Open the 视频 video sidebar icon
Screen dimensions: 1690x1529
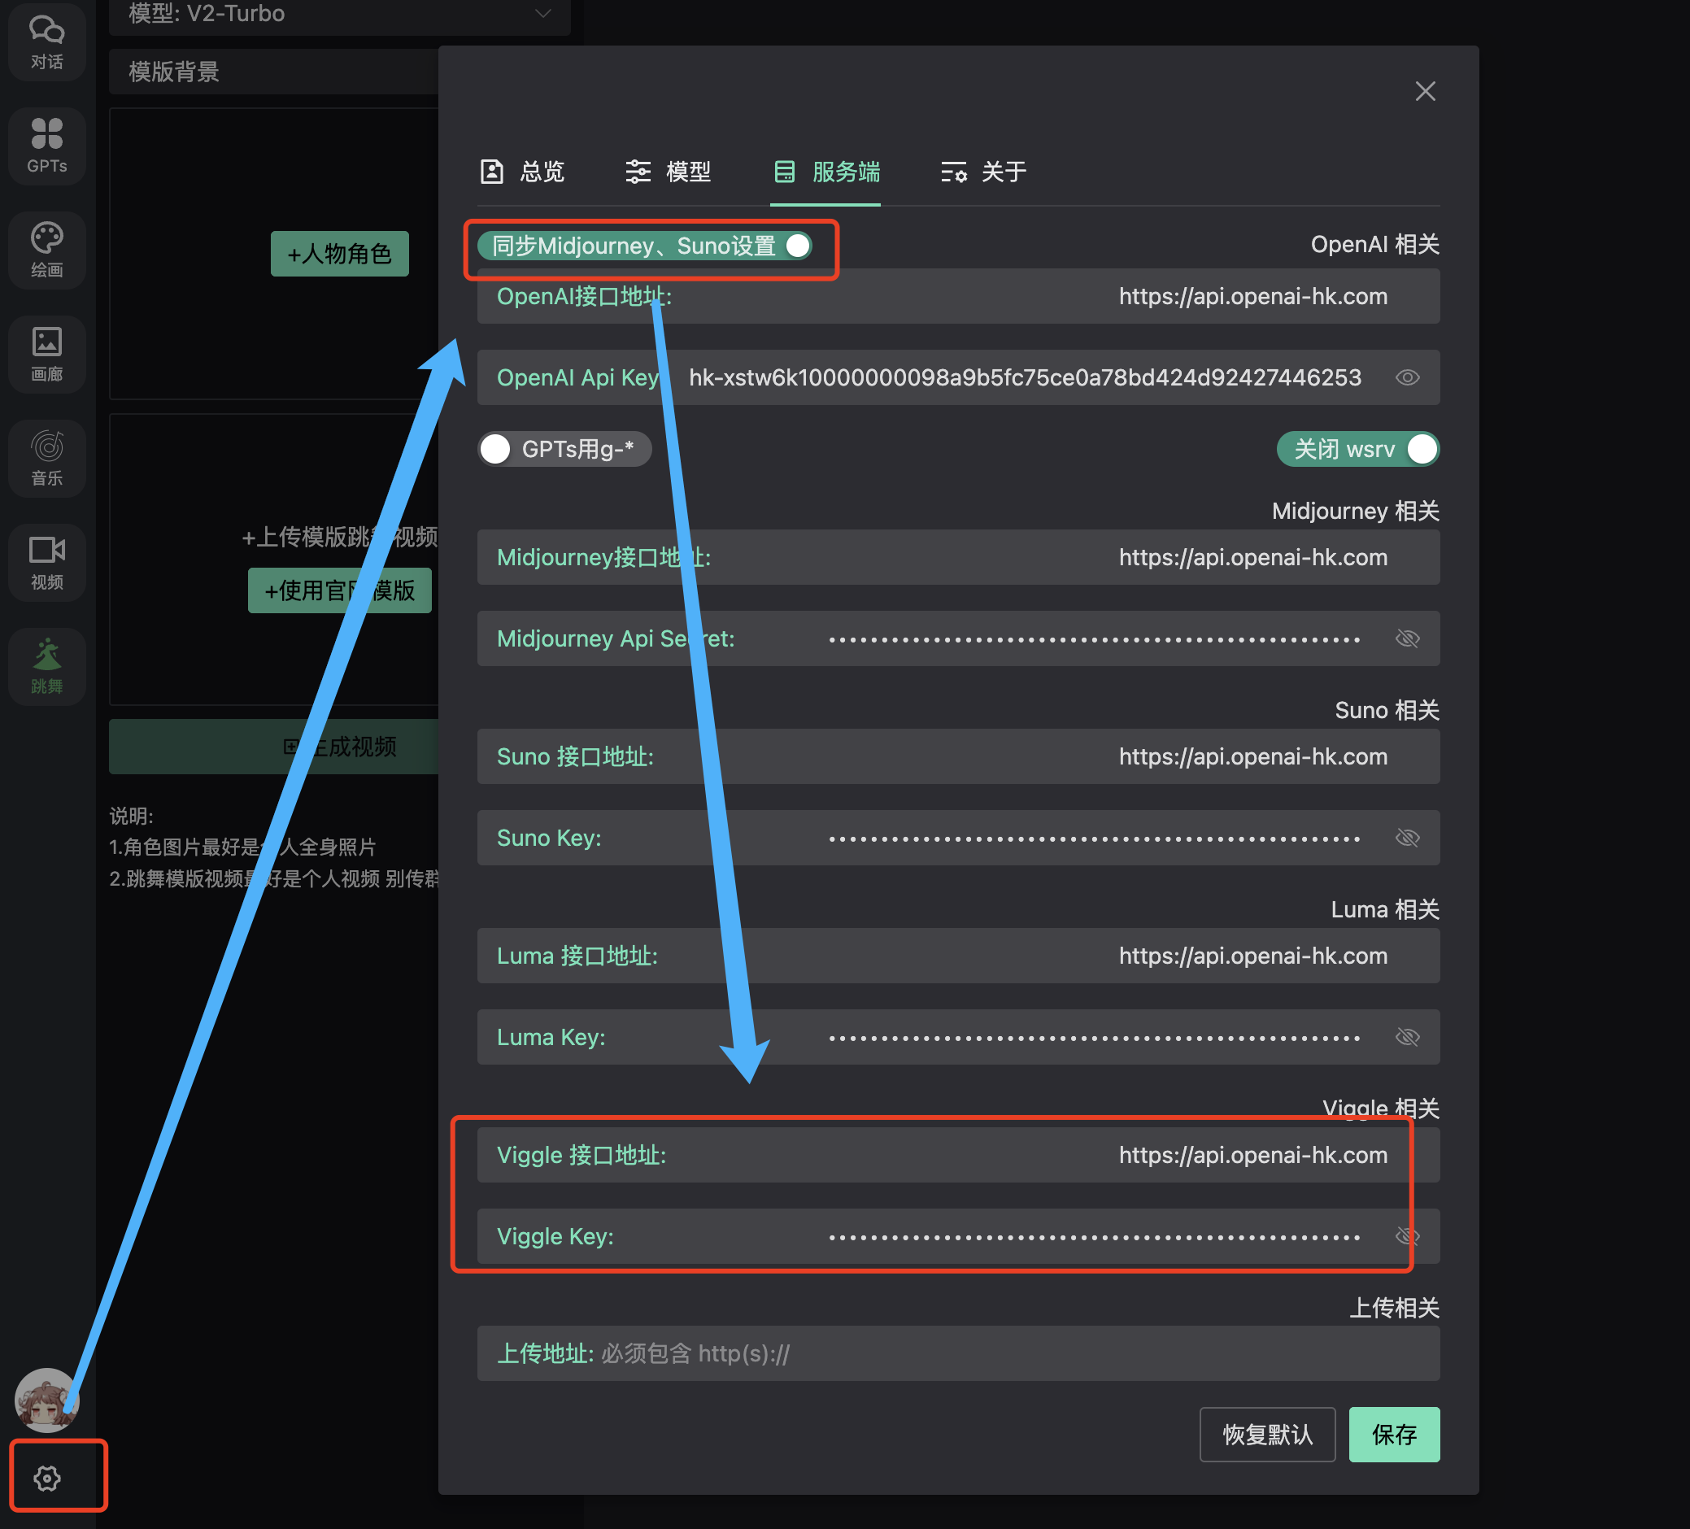tap(47, 562)
